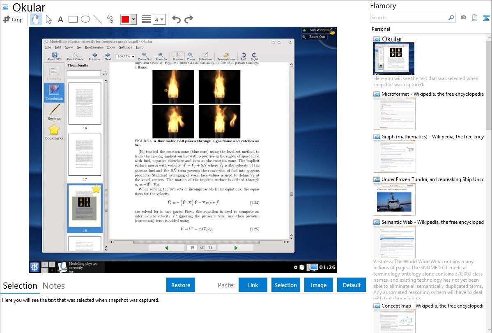Click the Selection paste button
This screenshot has width=492, height=333.
pyautogui.click(x=285, y=285)
